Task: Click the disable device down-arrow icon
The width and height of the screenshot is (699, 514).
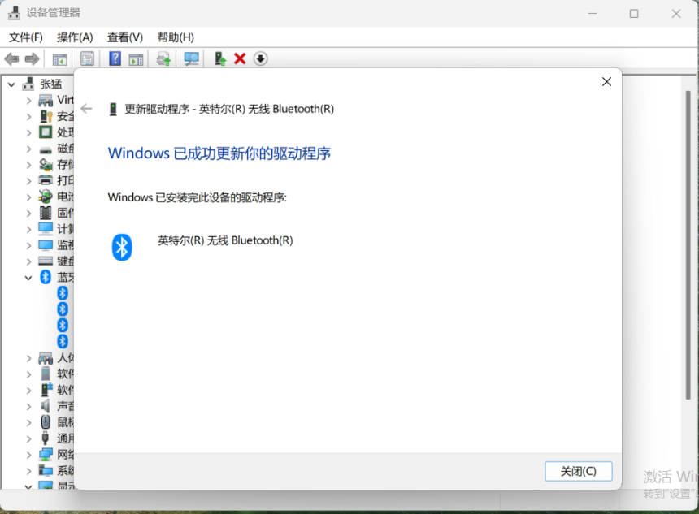Action: coord(260,58)
